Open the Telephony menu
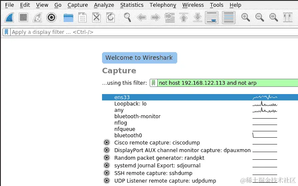298x186 pixels. pyautogui.click(x=163, y=5)
